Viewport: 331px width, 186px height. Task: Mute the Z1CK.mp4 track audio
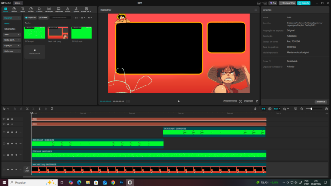click(x=16, y=155)
